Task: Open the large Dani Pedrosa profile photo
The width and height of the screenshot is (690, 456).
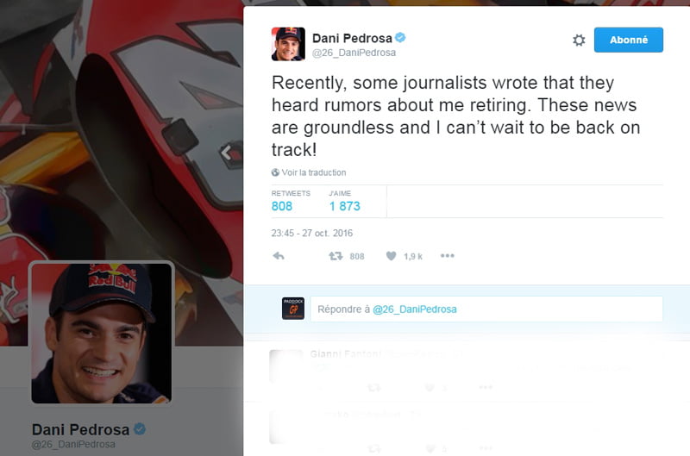Action: (102, 333)
